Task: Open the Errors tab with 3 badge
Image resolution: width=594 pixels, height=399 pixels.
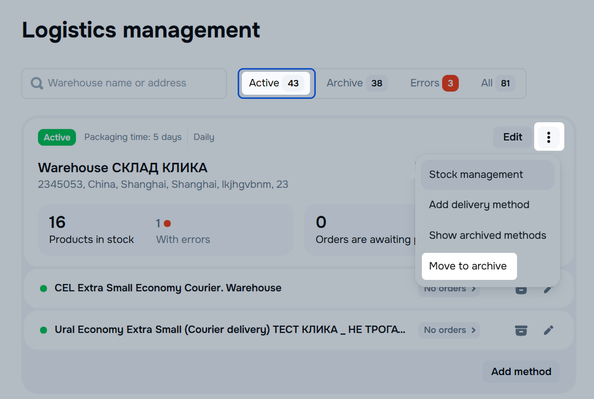Action: coord(433,83)
